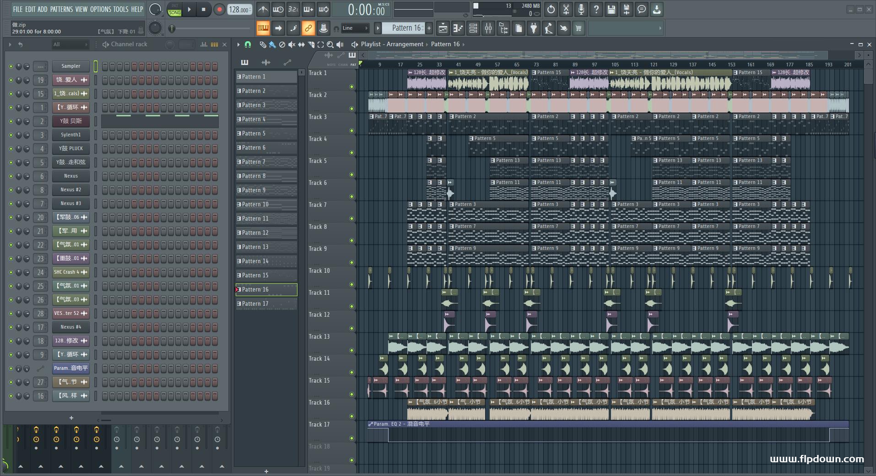Adjust the master volume knob

[155, 9]
